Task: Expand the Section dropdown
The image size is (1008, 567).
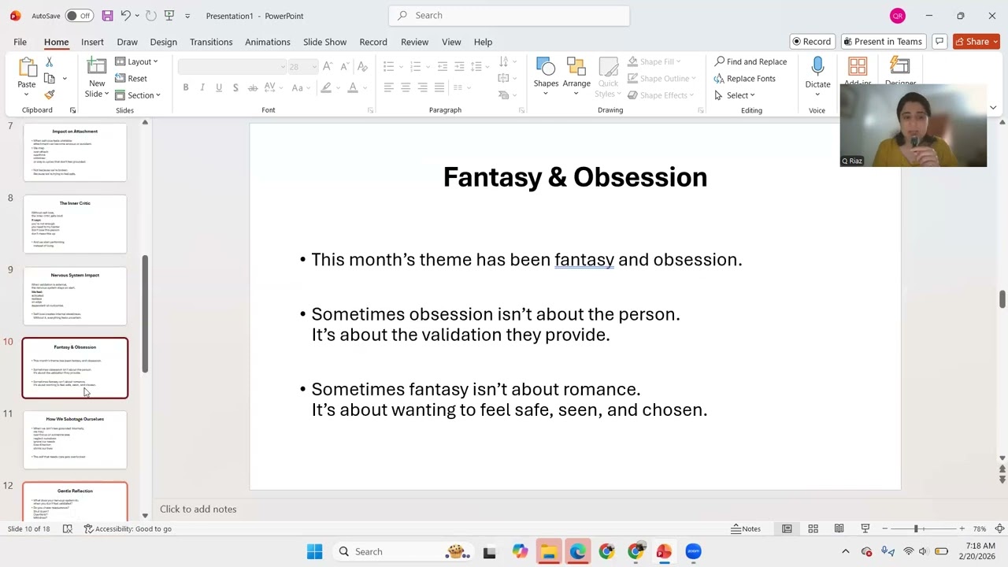Action: pyautogui.click(x=138, y=95)
